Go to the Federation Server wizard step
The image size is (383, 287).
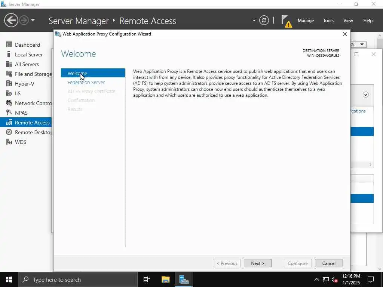click(86, 82)
